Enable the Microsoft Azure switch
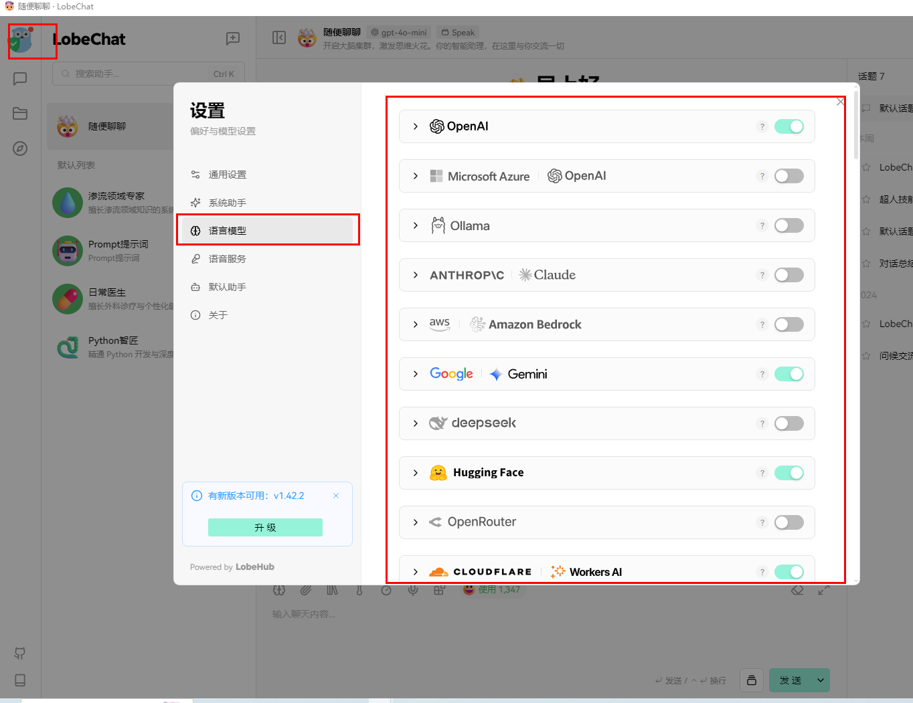Screen dimensions: 913x703 click(x=789, y=176)
